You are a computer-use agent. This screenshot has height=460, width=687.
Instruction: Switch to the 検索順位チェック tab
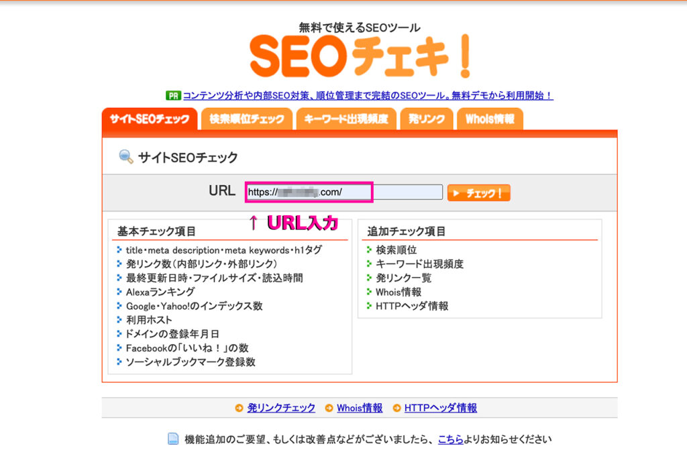point(247,119)
